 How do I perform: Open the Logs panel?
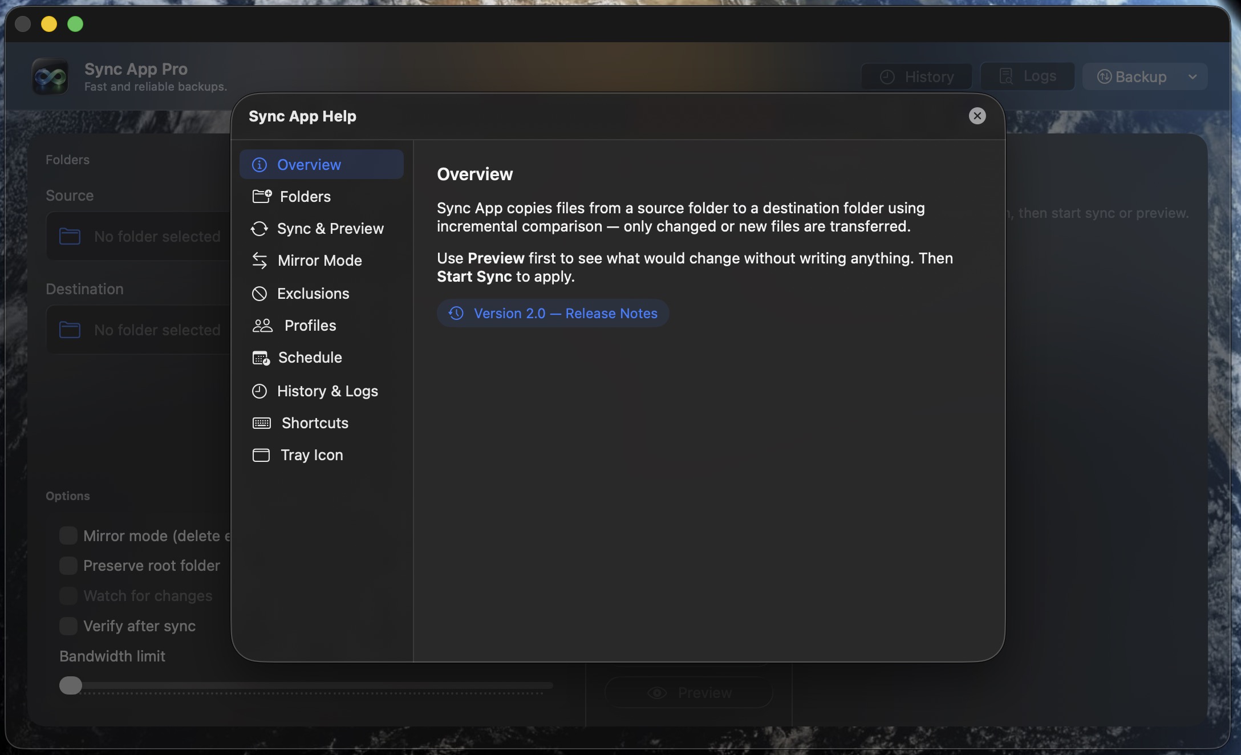click(x=1027, y=75)
